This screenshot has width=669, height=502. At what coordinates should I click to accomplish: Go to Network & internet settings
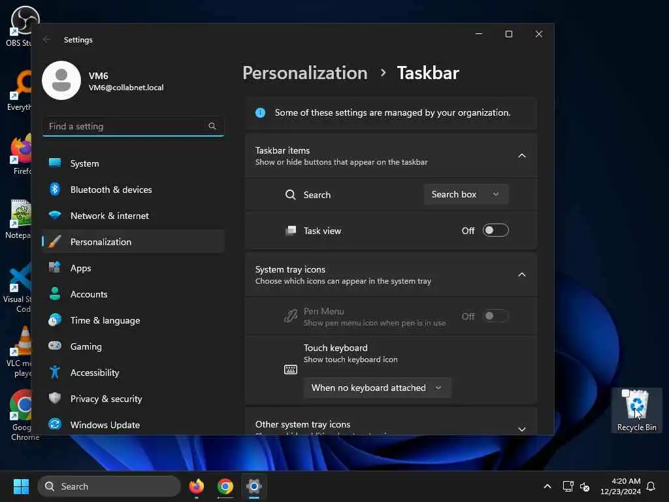[133, 216]
